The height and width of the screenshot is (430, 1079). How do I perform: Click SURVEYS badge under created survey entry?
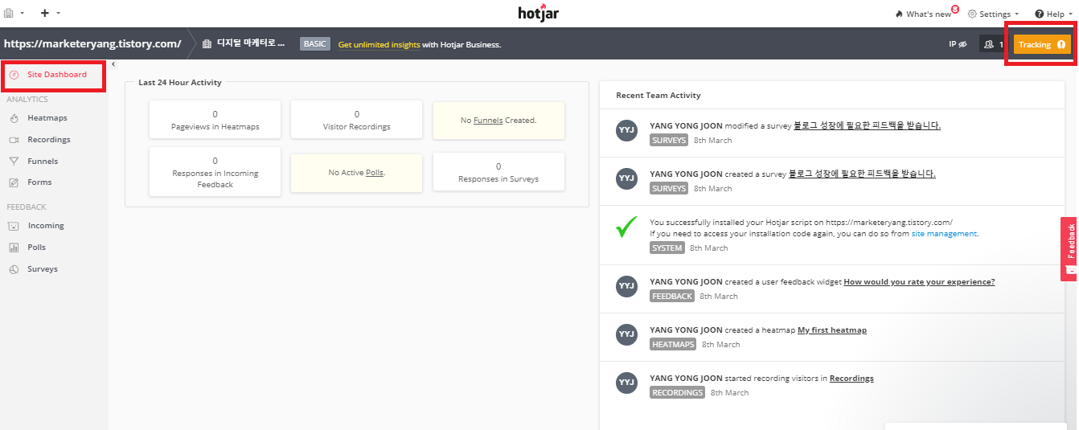(x=669, y=189)
